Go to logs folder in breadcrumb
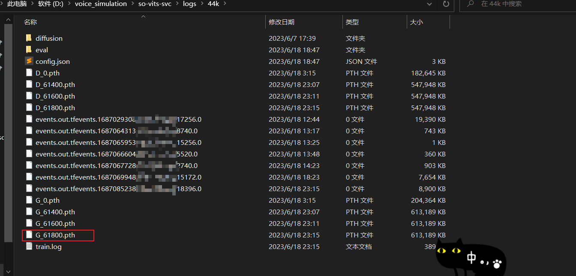This screenshot has height=276, width=576. point(189,4)
